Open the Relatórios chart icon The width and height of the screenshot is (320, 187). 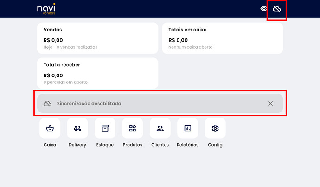187,128
